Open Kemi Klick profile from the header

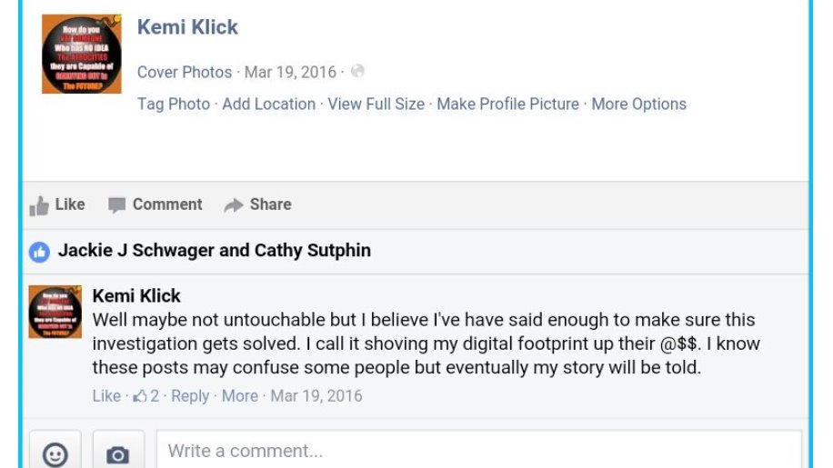(187, 27)
